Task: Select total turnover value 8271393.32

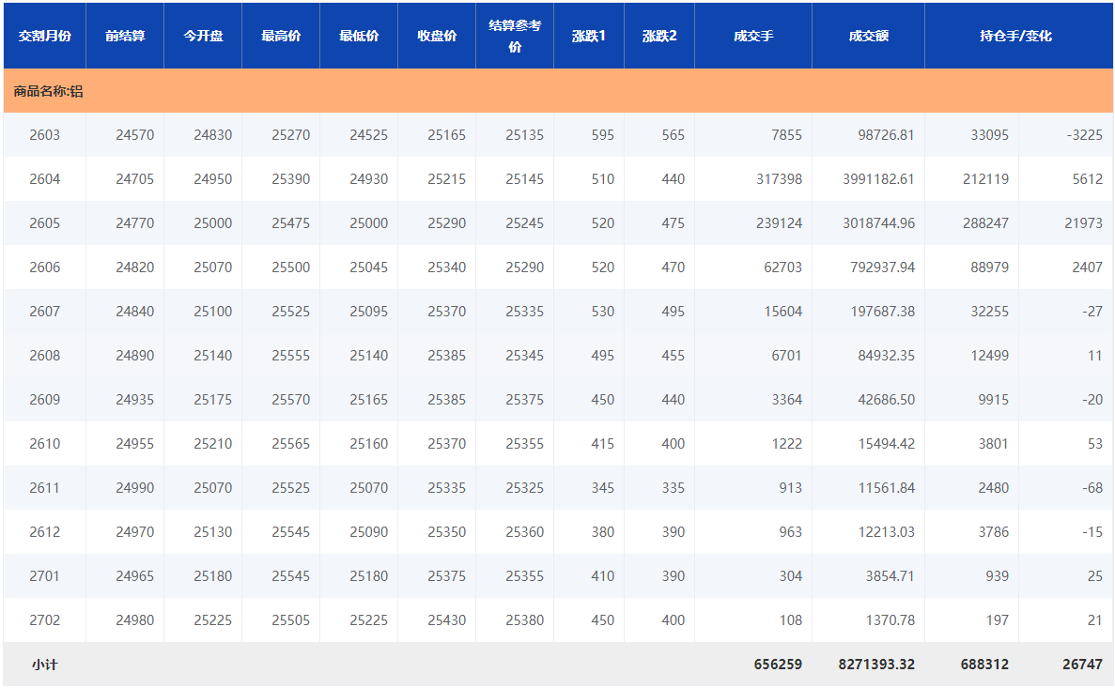Action: point(875,665)
